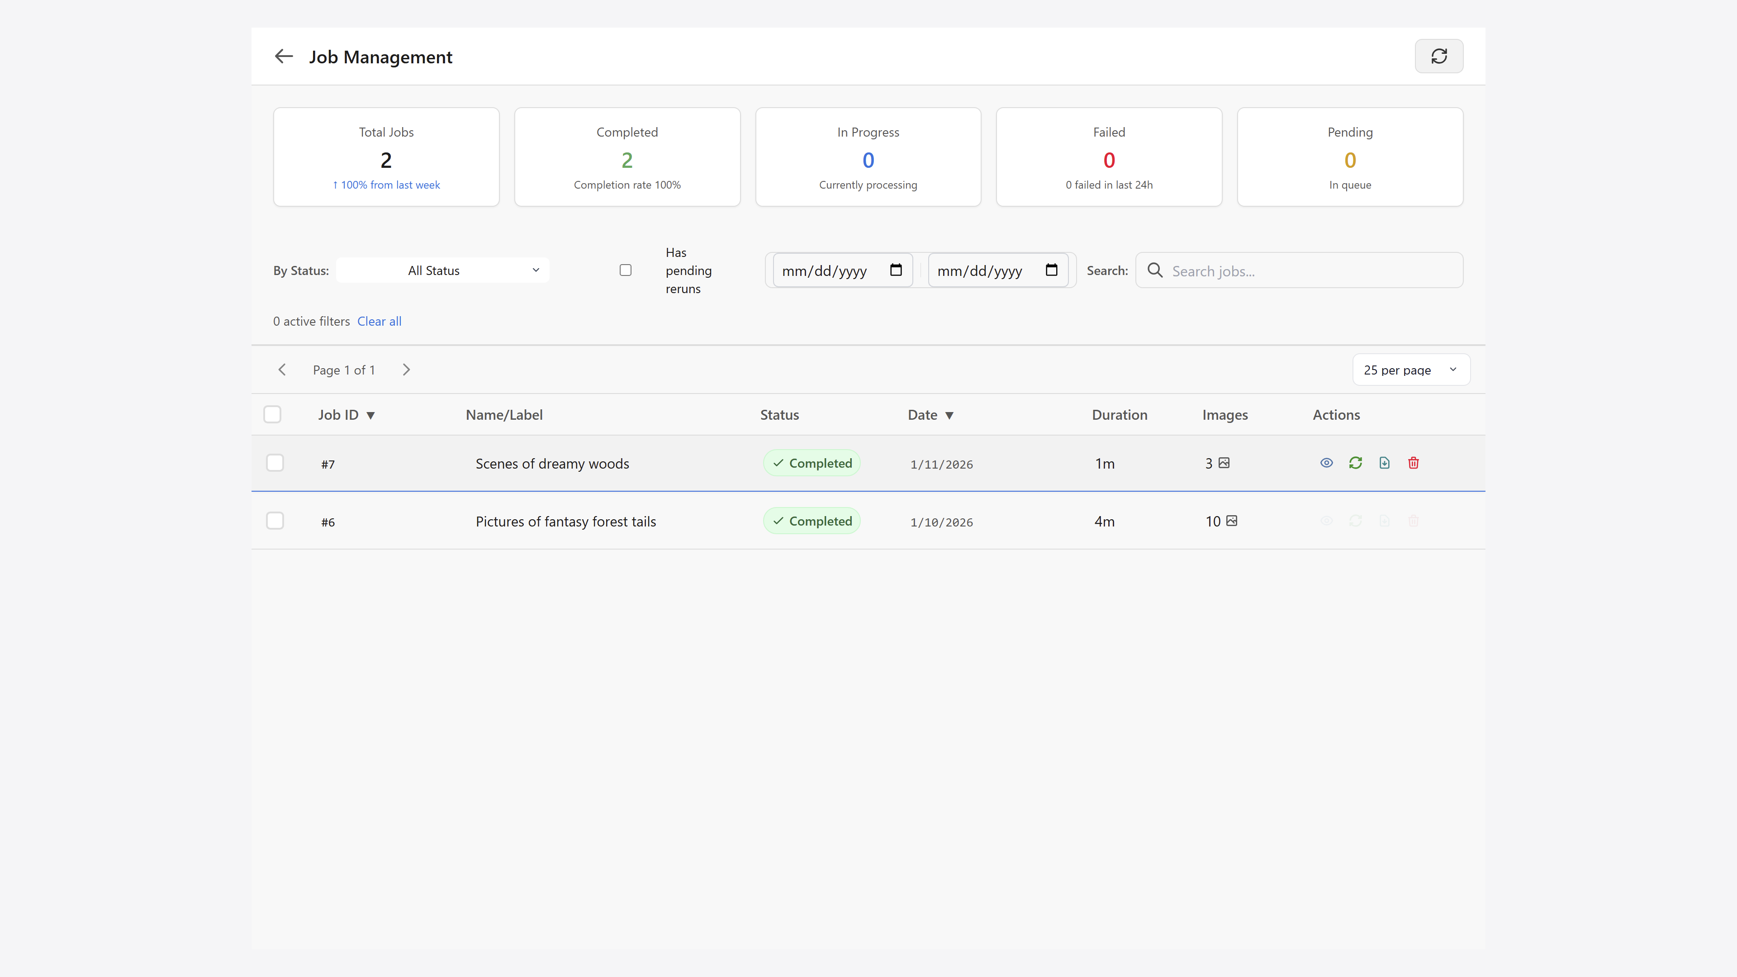The height and width of the screenshot is (977, 1737).
Task: Click the "Completed" status badge on job #6
Action: click(x=811, y=521)
